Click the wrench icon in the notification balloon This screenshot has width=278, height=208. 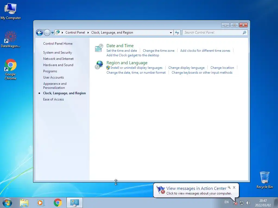click(229, 187)
